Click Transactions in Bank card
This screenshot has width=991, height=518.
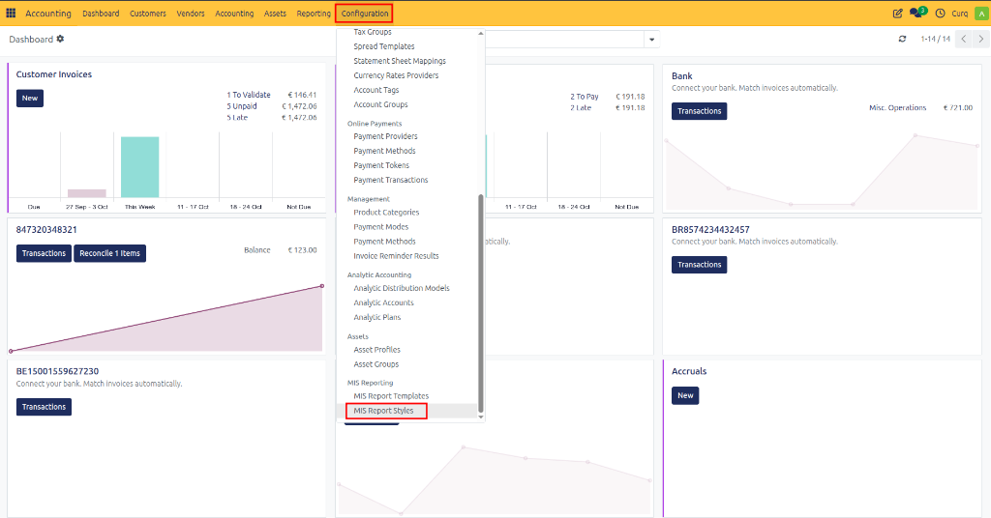pyautogui.click(x=699, y=111)
